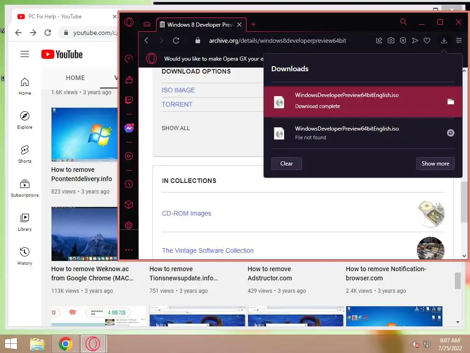This screenshot has width=470, height=353.
Task: Close the Windows 8 Developer Preview tab
Action: [x=239, y=25]
